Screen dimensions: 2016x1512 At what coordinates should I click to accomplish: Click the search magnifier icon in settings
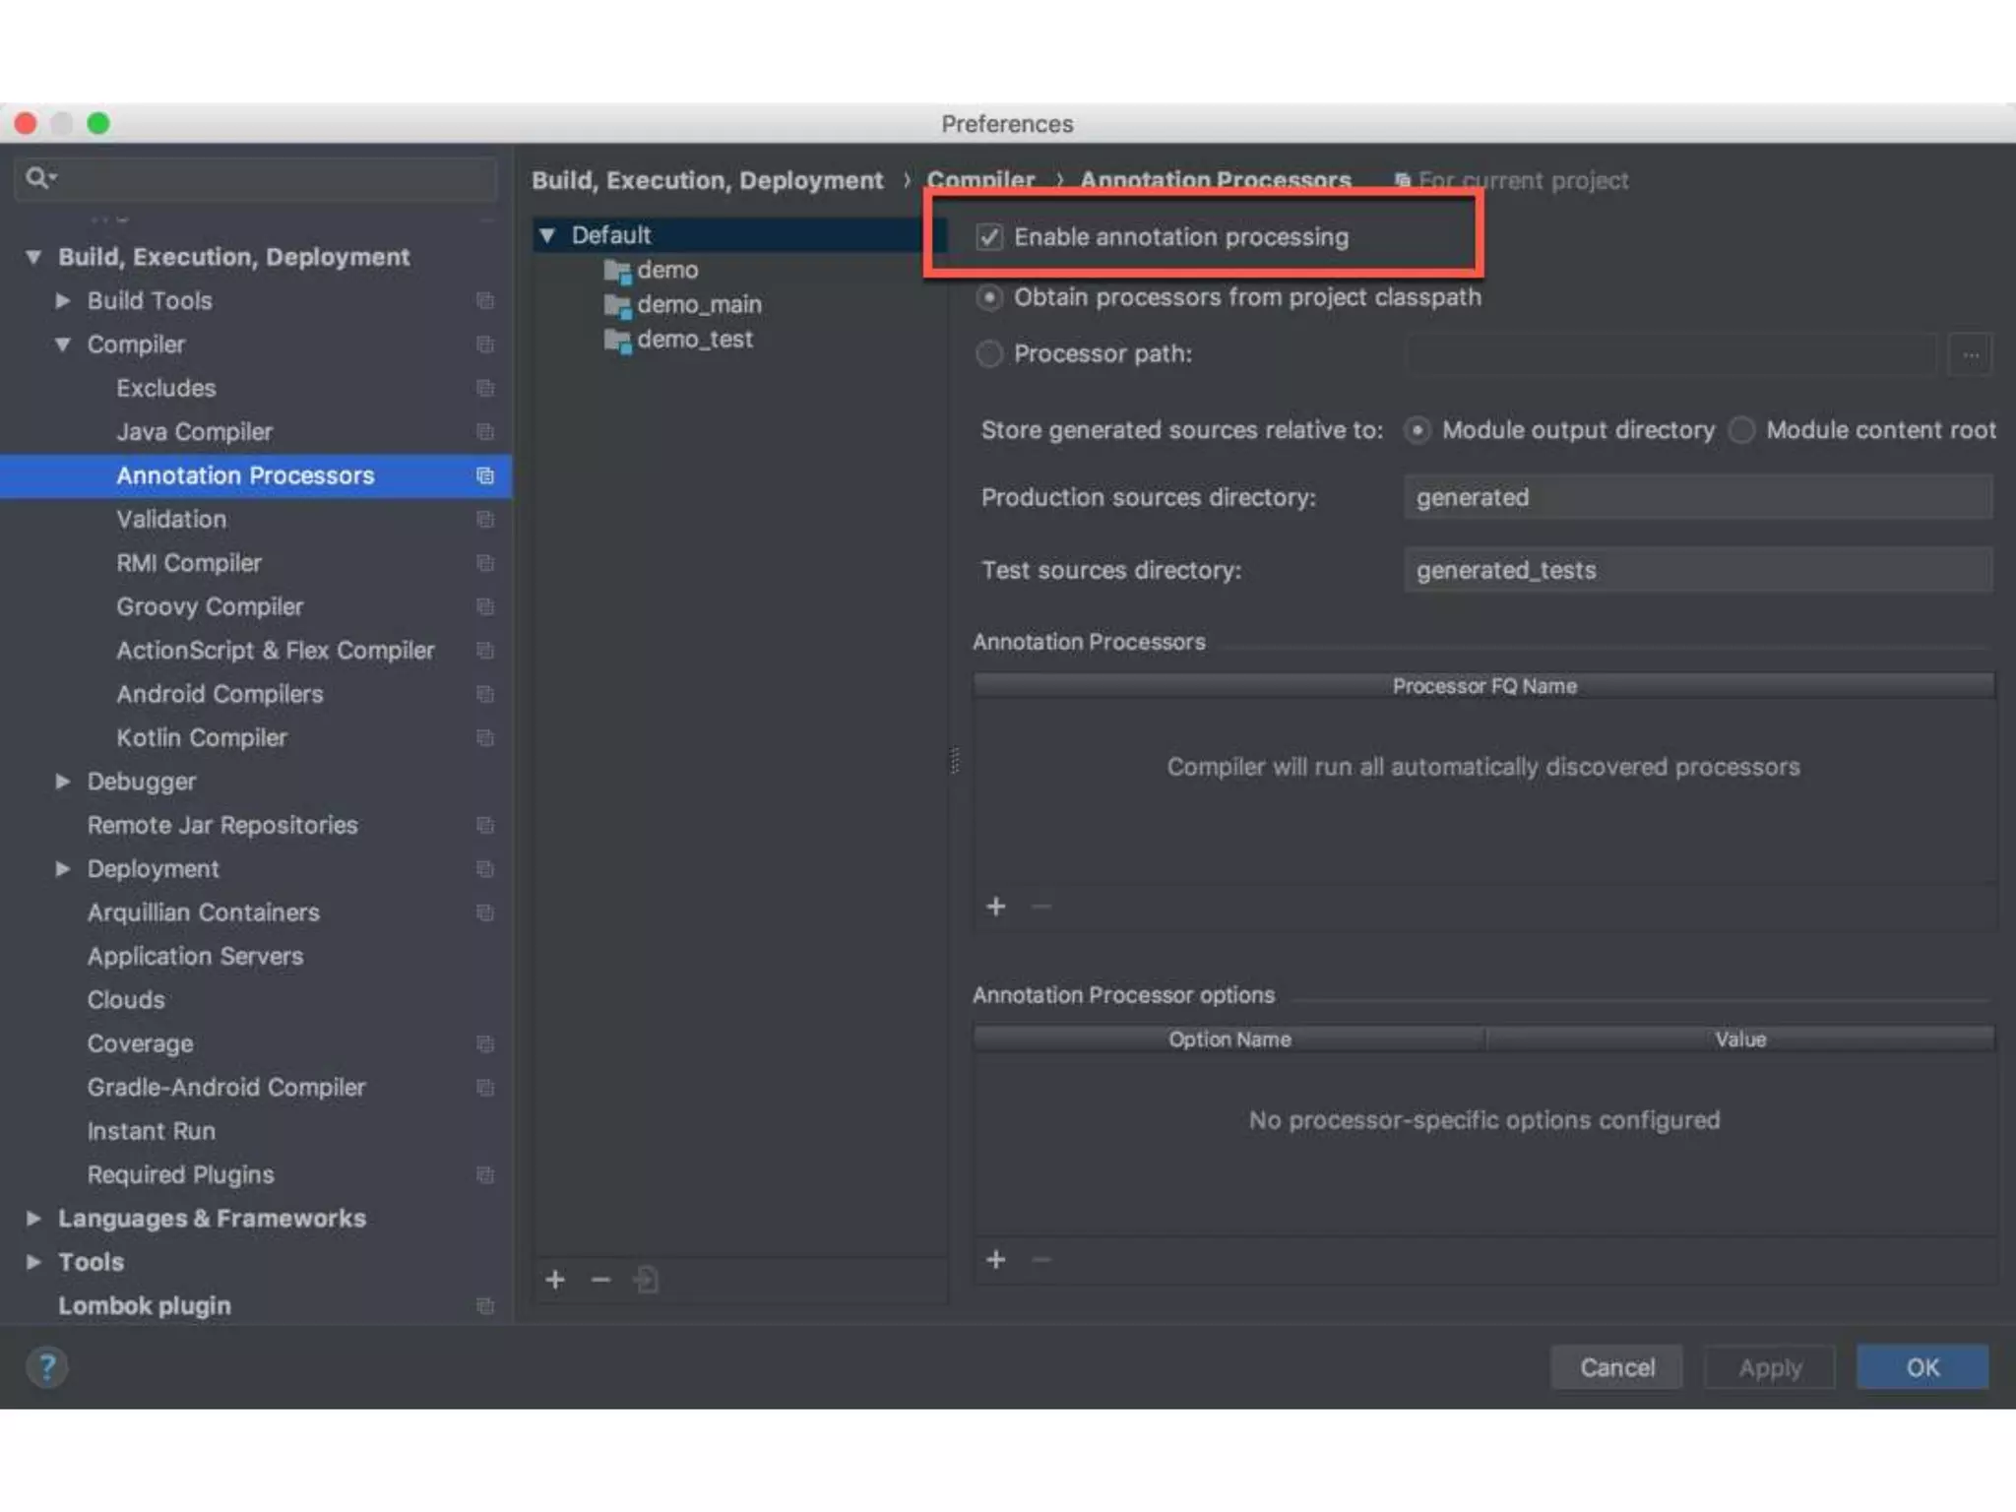[37, 178]
